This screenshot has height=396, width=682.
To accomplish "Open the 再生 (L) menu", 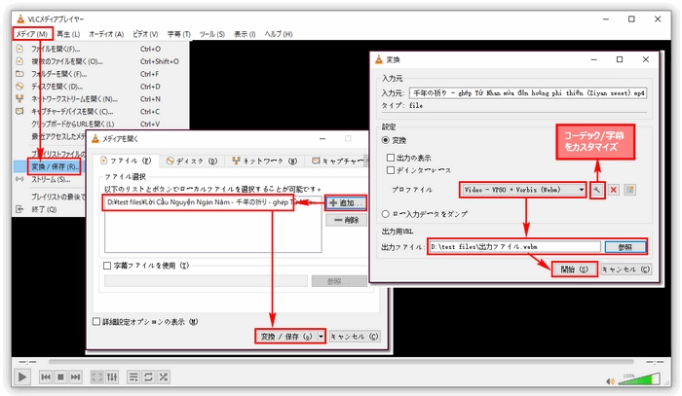I will point(68,34).
